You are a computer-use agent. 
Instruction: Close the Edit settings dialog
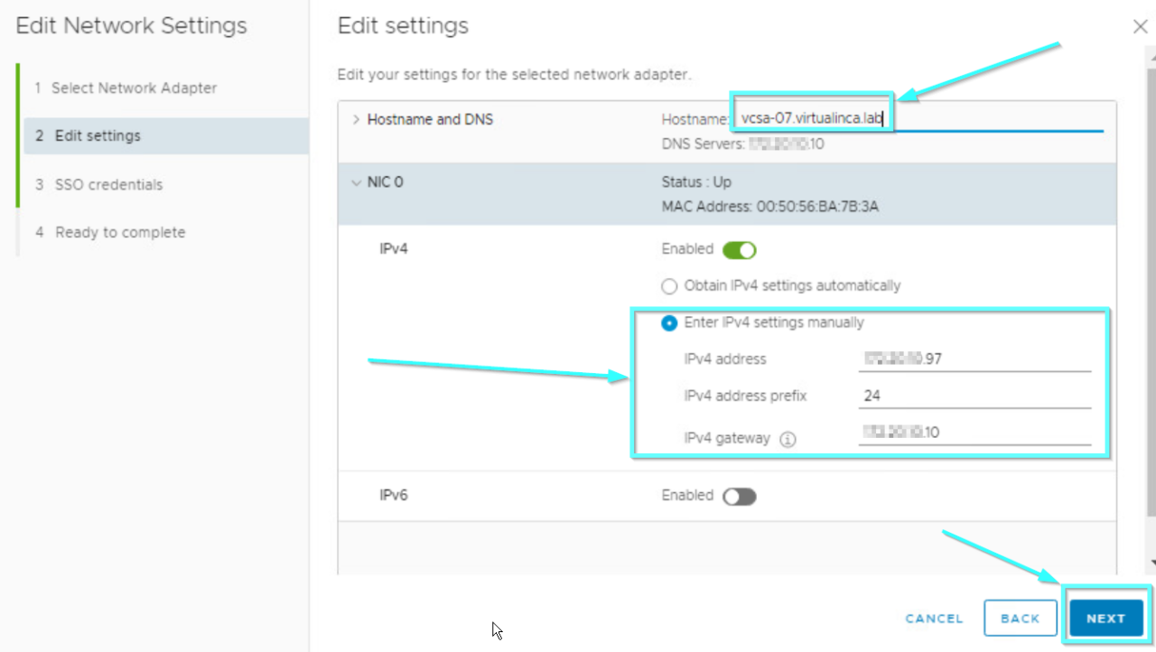(1140, 26)
